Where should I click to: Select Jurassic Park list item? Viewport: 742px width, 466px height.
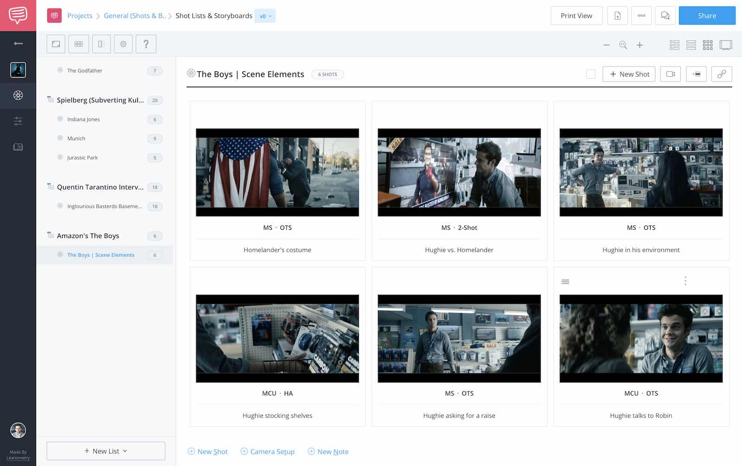tap(104, 157)
